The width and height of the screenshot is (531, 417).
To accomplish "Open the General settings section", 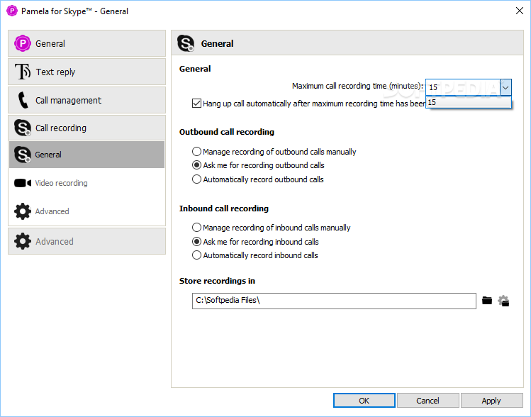I will coord(86,43).
